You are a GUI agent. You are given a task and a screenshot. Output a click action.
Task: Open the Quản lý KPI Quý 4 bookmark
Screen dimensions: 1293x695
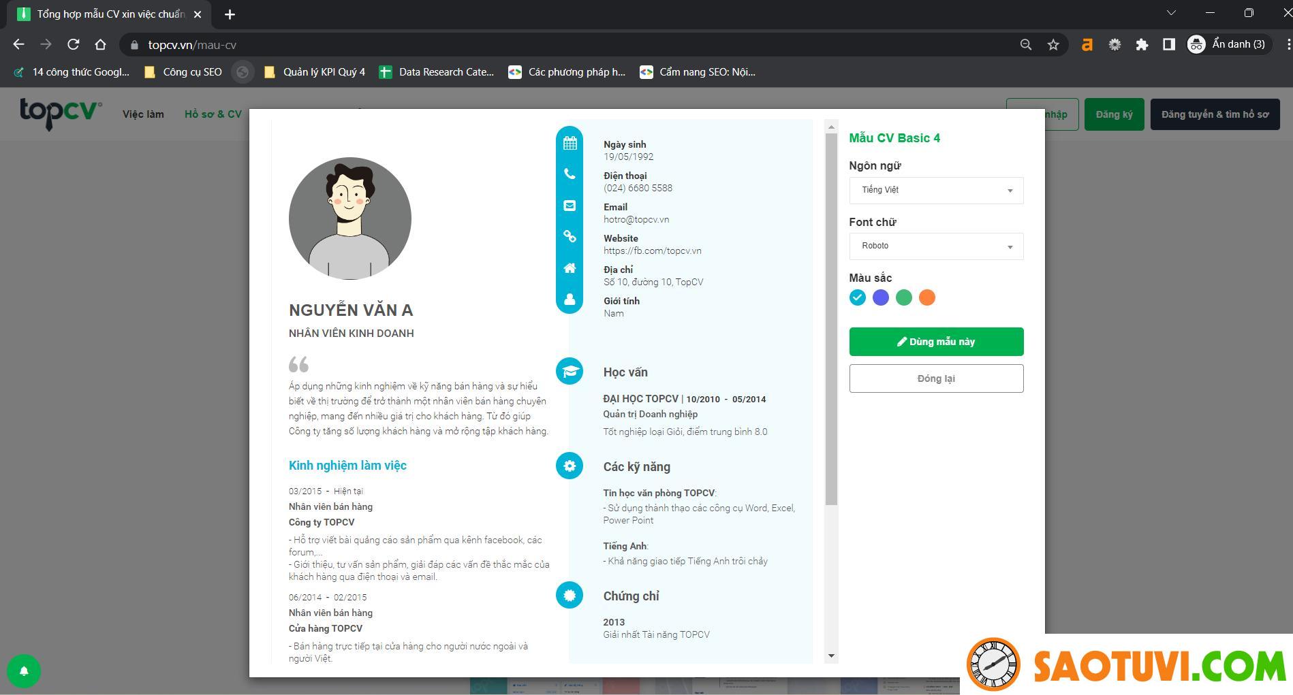coord(315,72)
